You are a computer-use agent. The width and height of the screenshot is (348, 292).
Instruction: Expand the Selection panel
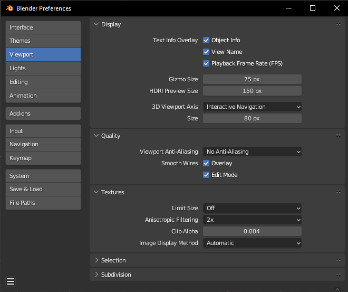96,260
